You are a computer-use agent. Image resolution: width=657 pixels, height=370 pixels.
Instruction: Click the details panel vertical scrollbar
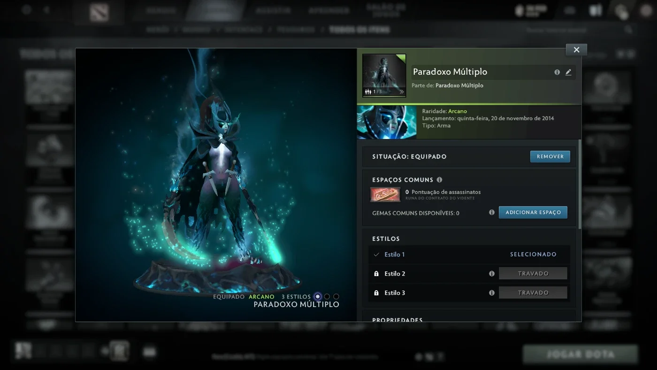pyautogui.click(x=580, y=184)
